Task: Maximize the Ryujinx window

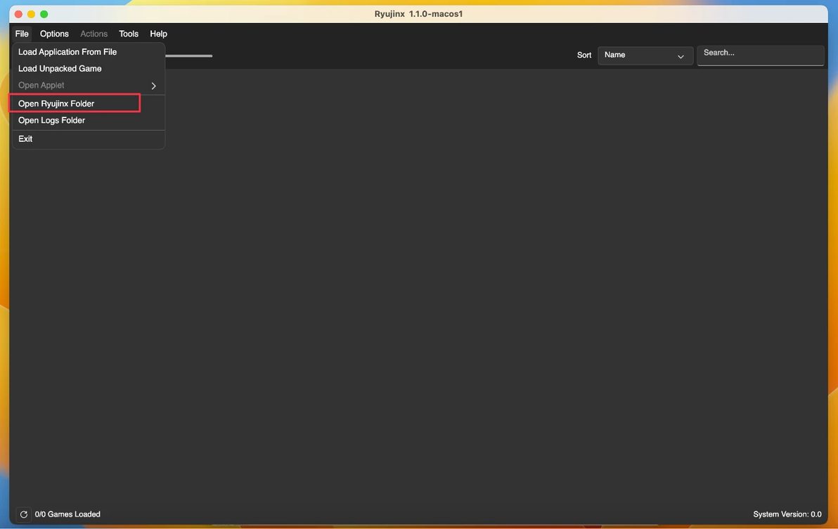Action: (x=44, y=14)
